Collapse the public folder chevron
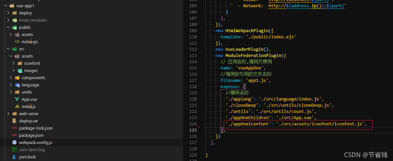Image resolution: width=393 pixels, height=161 pixels. coord(8,27)
